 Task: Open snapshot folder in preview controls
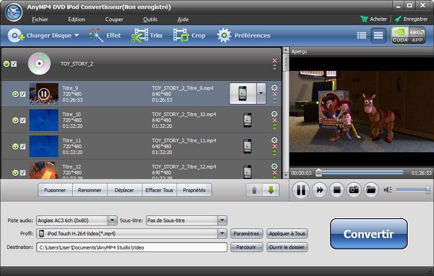(371, 190)
